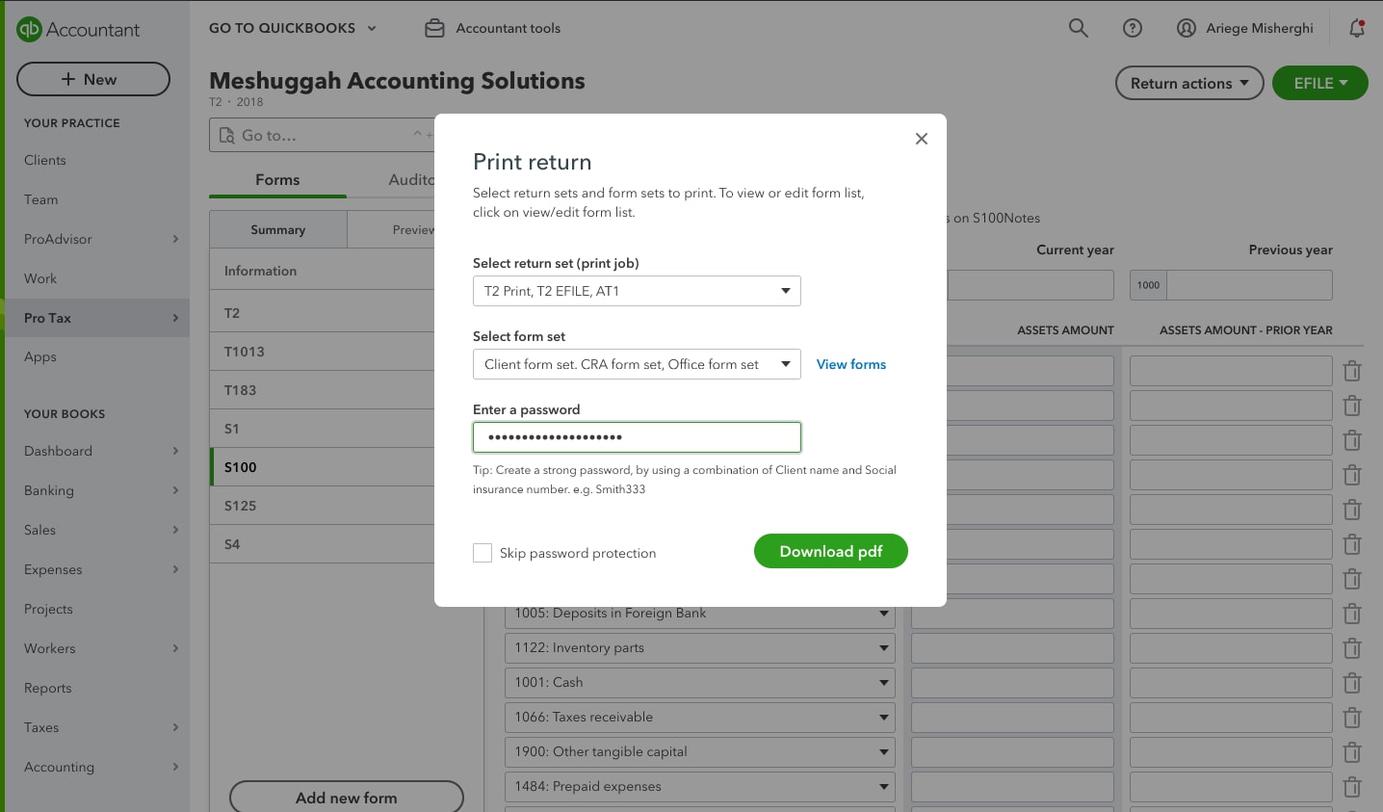Open the 1066: Taxes receivable dropdown
Viewport: 1383px width, 812px height.
700,717
